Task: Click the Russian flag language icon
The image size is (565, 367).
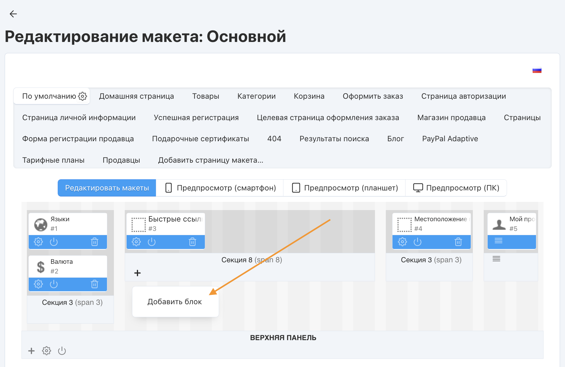Action: [x=537, y=70]
